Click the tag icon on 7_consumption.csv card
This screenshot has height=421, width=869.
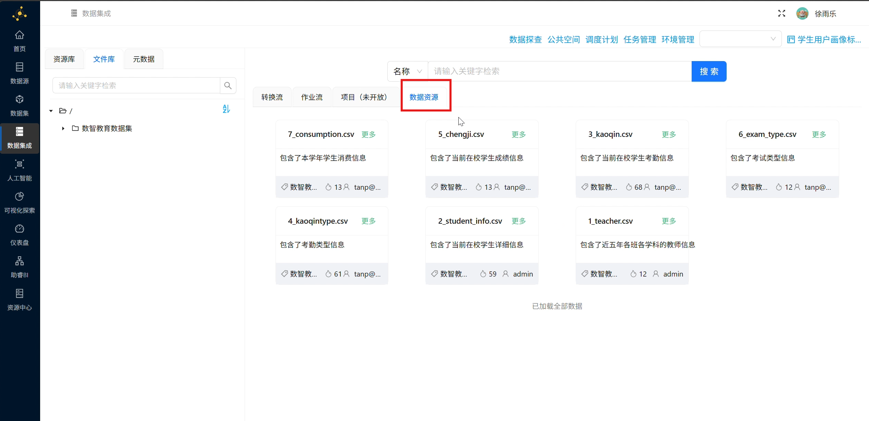point(284,187)
